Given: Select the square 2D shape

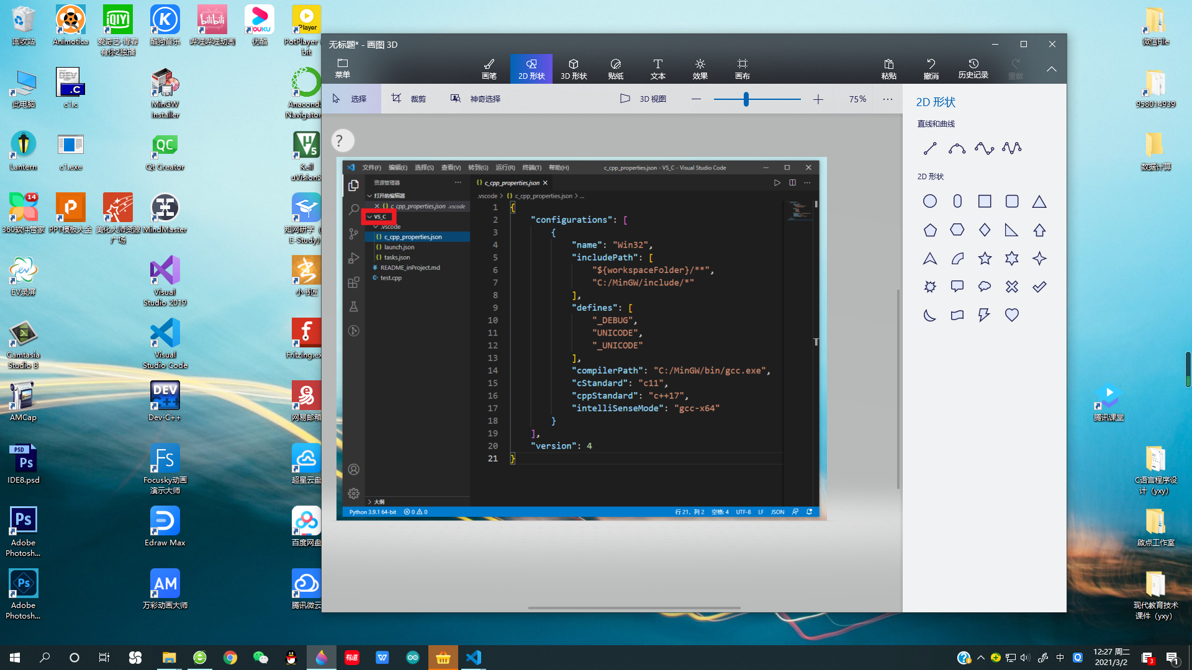Looking at the screenshot, I should [x=985, y=201].
